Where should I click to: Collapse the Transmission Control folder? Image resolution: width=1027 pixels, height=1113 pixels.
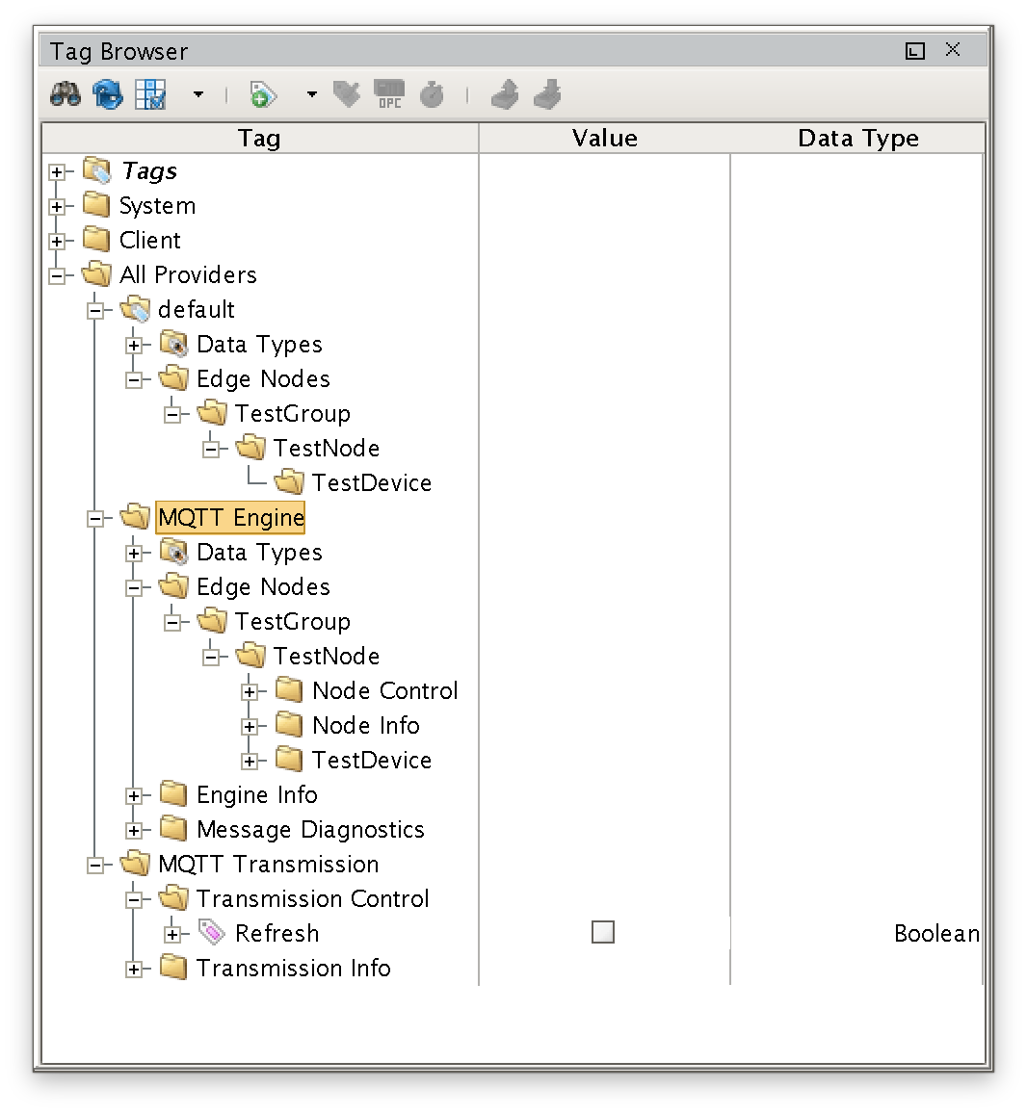pyautogui.click(x=134, y=899)
